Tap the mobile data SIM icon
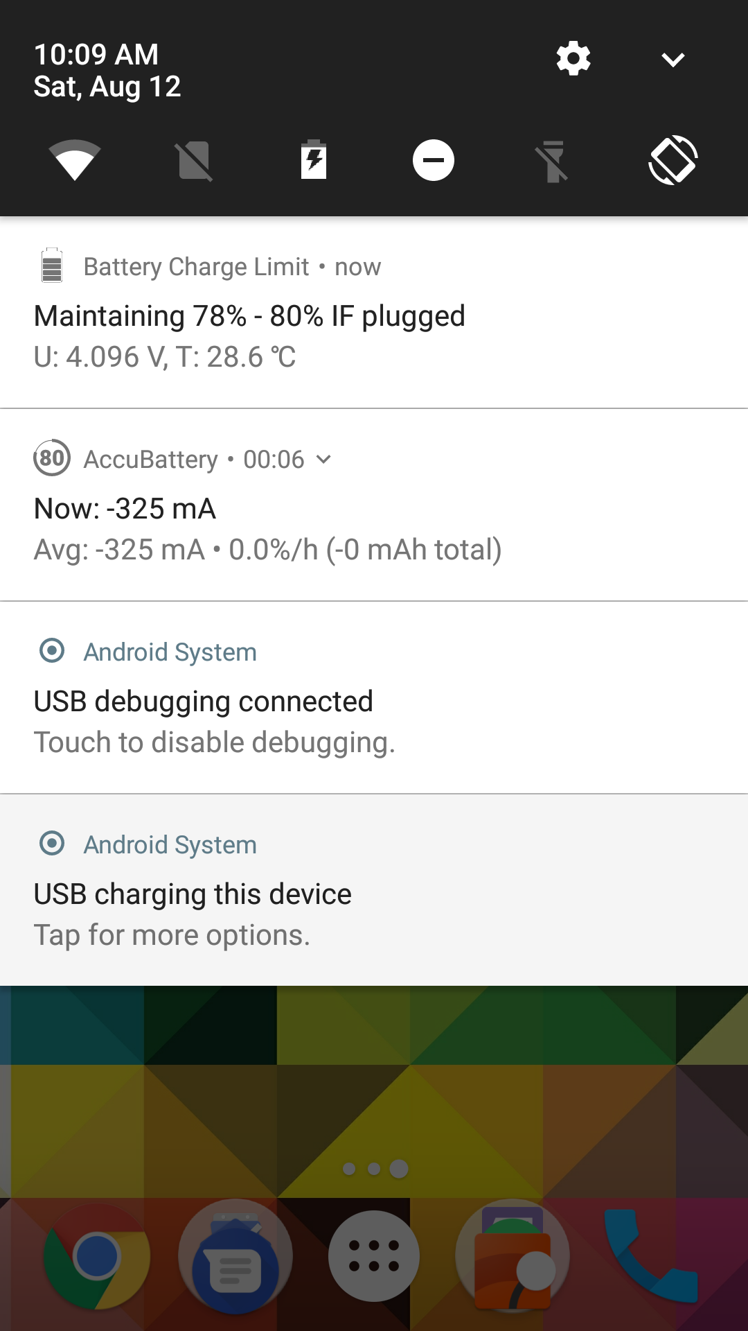 coord(195,159)
